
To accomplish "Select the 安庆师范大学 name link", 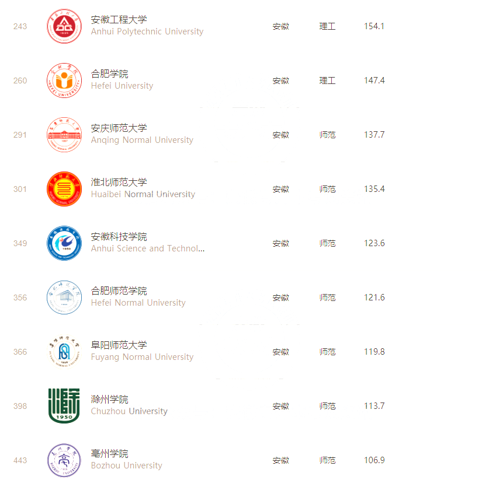I will (x=119, y=128).
